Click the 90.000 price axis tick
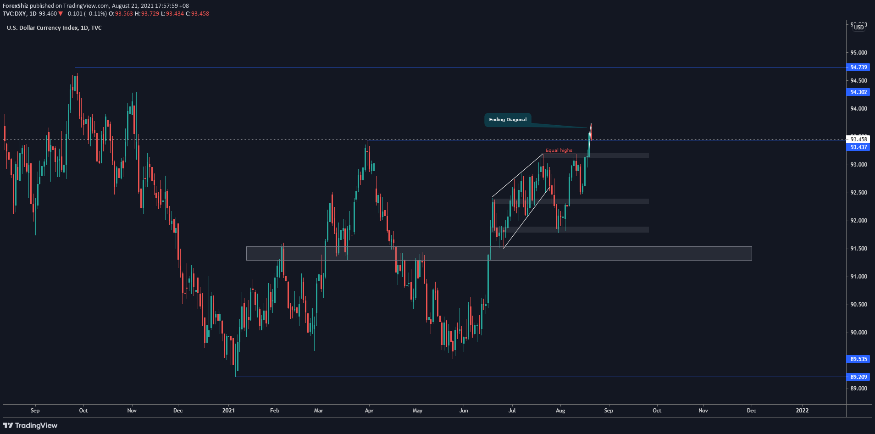875x434 pixels. [x=858, y=333]
